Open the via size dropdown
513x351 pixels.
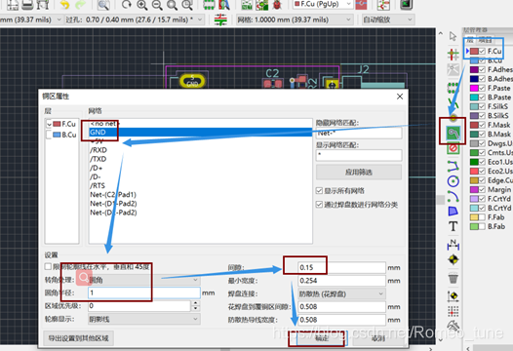(135, 19)
